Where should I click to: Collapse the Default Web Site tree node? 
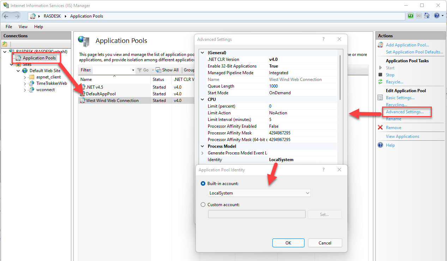(x=18, y=71)
